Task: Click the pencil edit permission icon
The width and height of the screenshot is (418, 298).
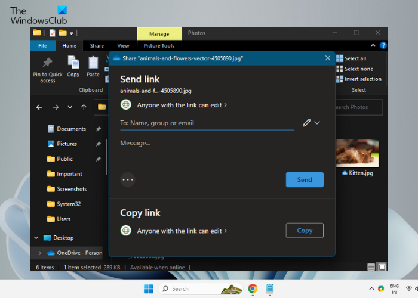Action: (x=306, y=123)
